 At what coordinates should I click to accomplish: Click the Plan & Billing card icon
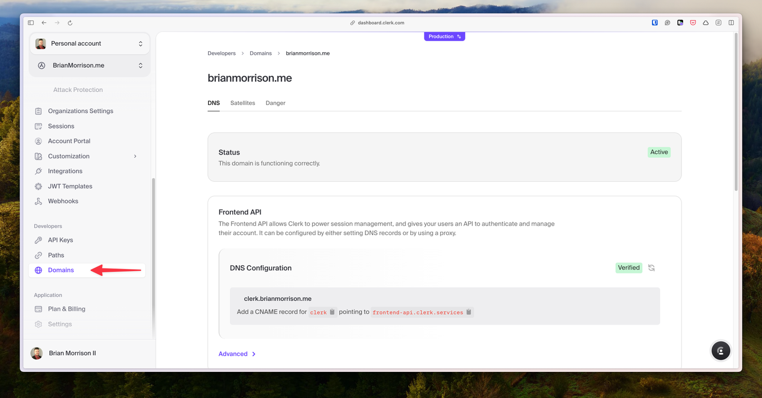[38, 309]
